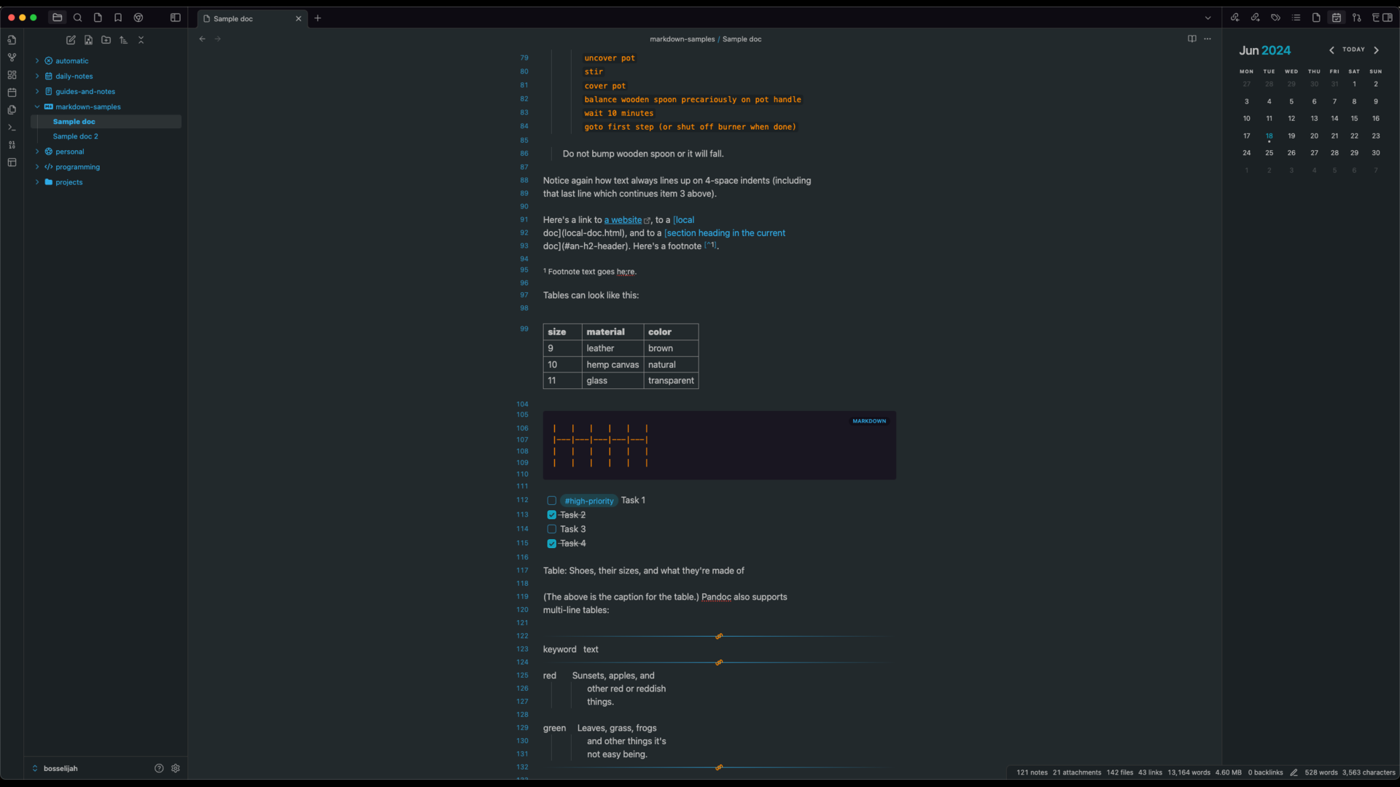Navigate back with the left arrow

(202, 39)
